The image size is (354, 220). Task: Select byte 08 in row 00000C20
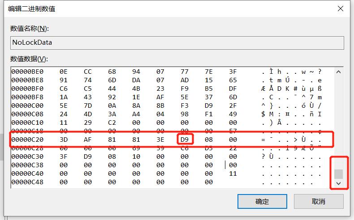click(x=209, y=140)
